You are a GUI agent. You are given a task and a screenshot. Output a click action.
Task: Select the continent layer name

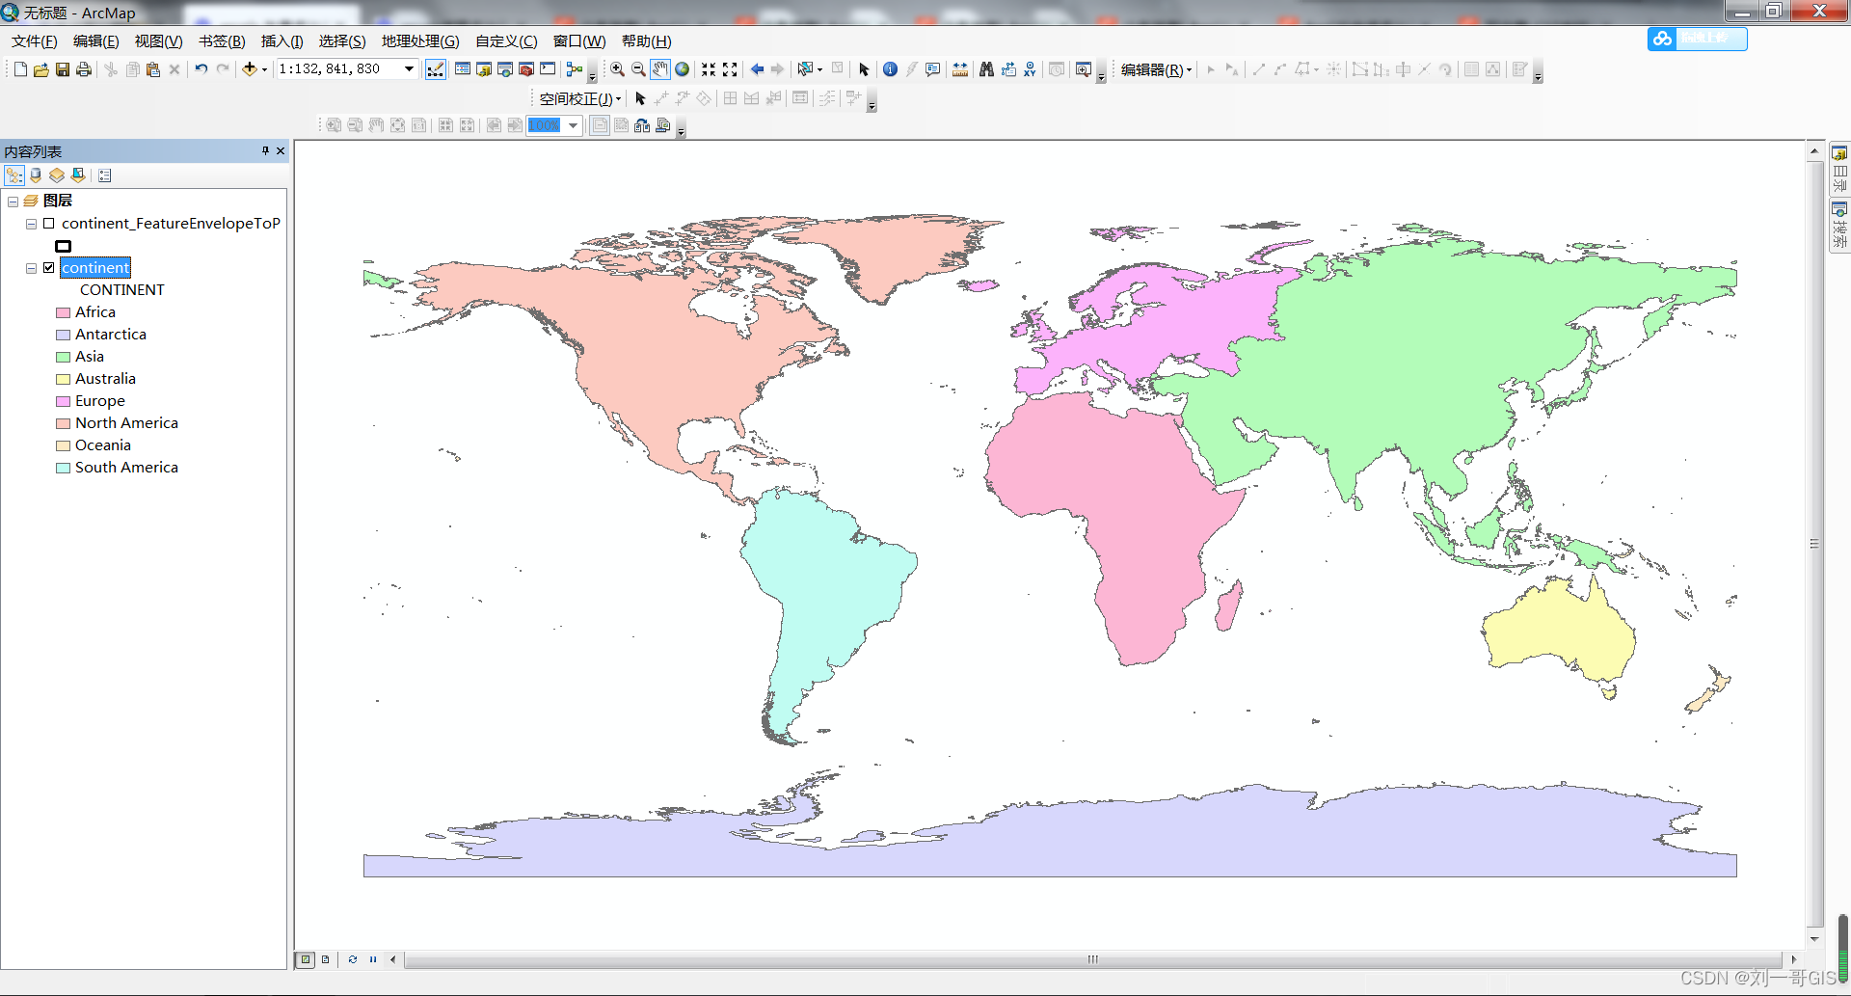[x=95, y=268]
